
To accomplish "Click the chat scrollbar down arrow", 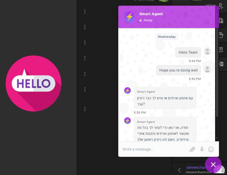I will 217,138.
